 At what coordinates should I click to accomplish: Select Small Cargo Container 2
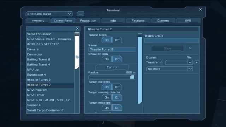click(x=50, y=110)
